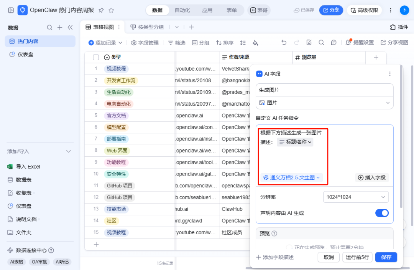The image size is (414, 270).
Task: Click the 生成图片 field name input
Action: (325, 90)
